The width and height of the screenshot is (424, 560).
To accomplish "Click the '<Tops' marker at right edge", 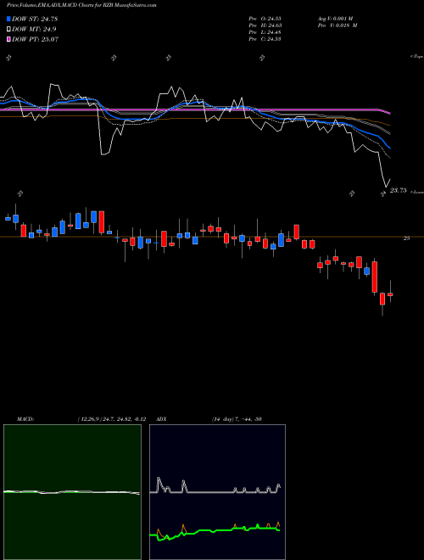I will [416, 57].
